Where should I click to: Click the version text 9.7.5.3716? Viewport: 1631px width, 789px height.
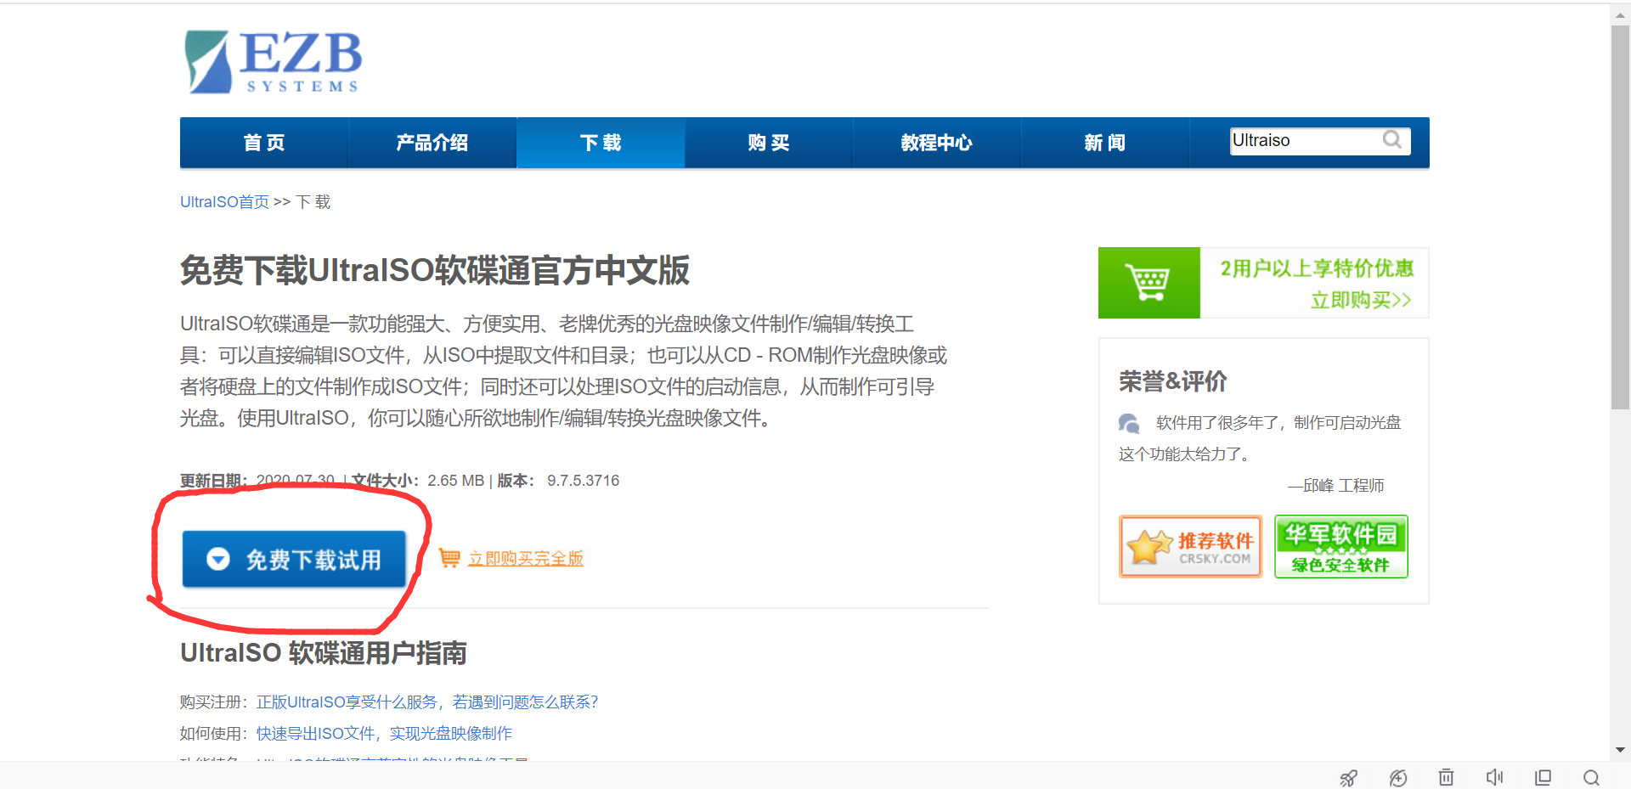pyautogui.click(x=584, y=481)
